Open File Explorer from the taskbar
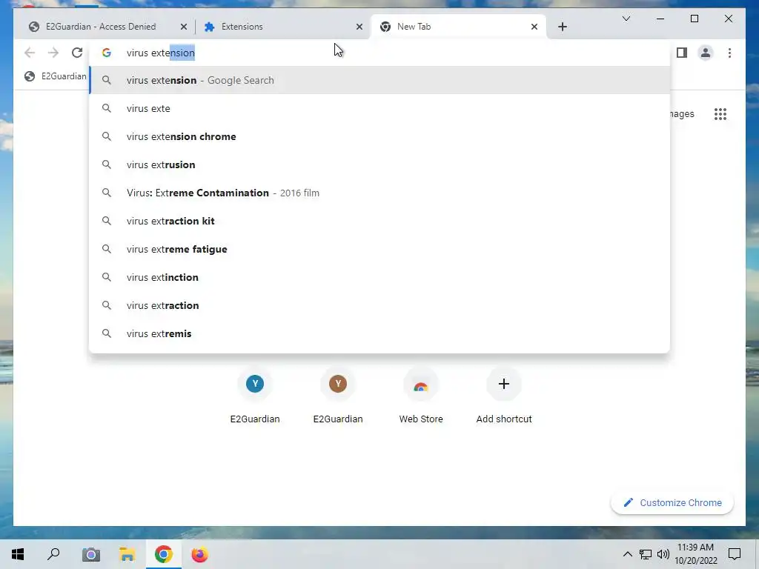This screenshot has width=759, height=569. (x=127, y=554)
